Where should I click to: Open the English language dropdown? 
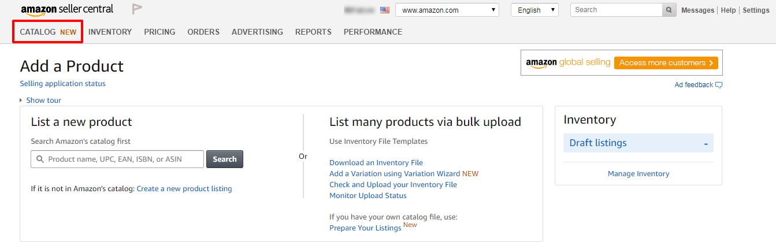(535, 10)
